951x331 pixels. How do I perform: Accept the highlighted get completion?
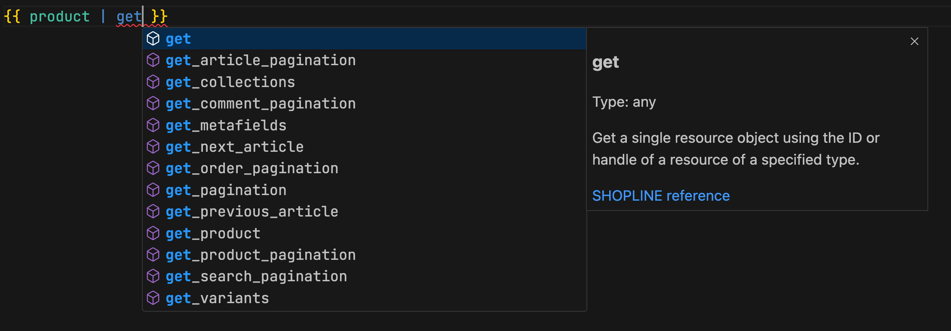pos(178,39)
